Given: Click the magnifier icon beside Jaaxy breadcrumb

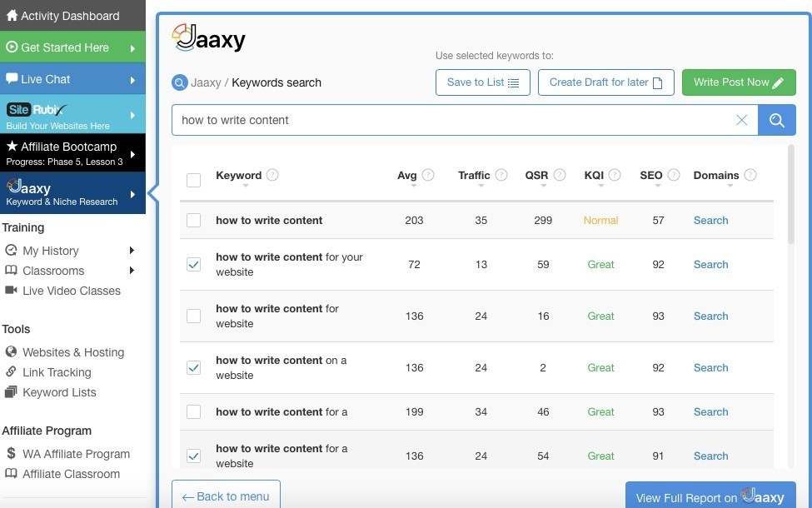Looking at the screenshot, I should 180,82.
